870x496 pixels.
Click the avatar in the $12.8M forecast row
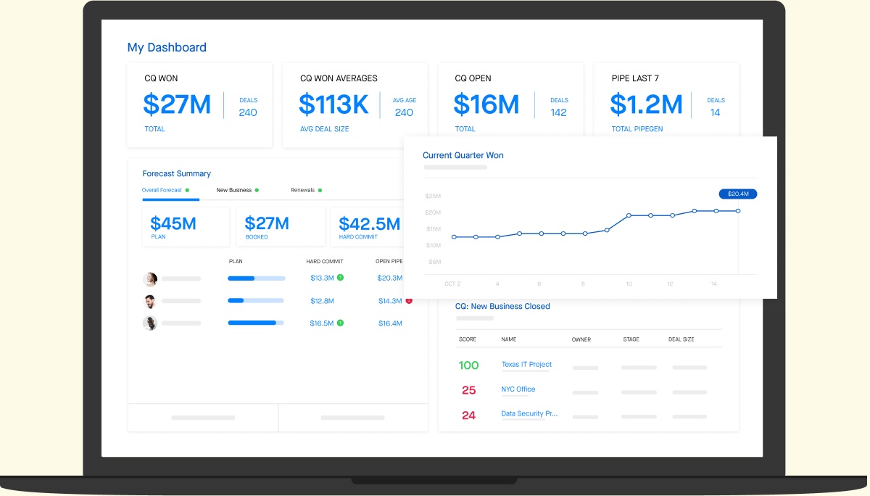(151, 301)
